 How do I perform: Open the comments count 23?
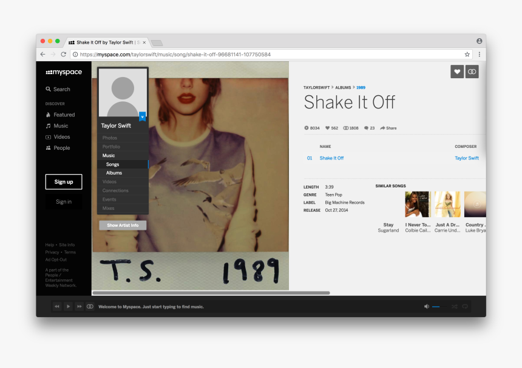[x=369, y=128]
